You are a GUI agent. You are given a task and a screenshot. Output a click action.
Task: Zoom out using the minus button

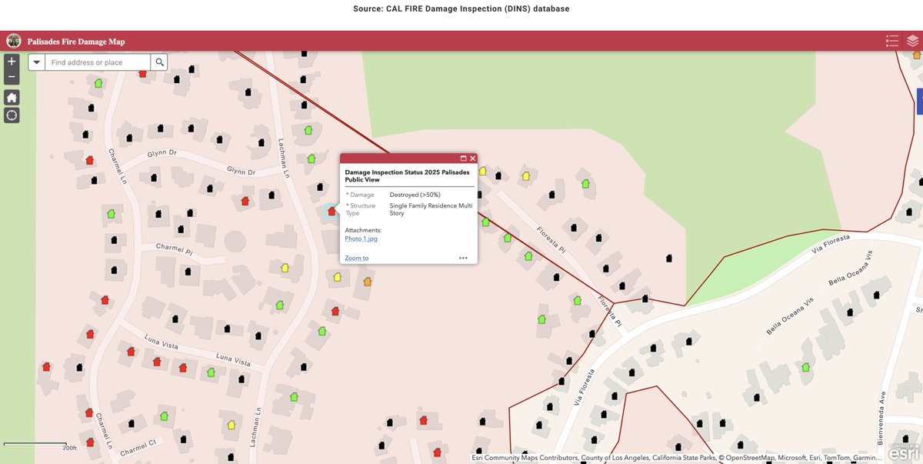pos(11,77)
